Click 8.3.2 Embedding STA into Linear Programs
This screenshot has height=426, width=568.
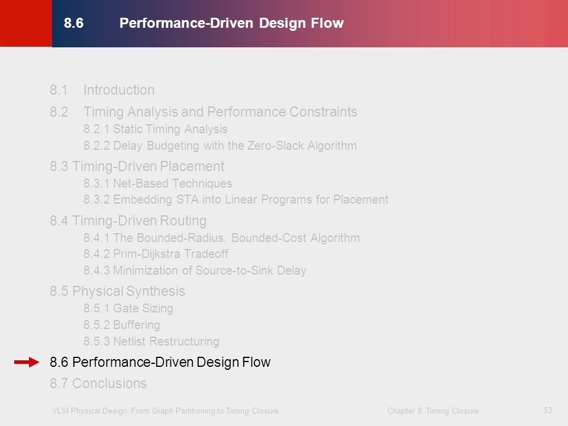point(236,199)
